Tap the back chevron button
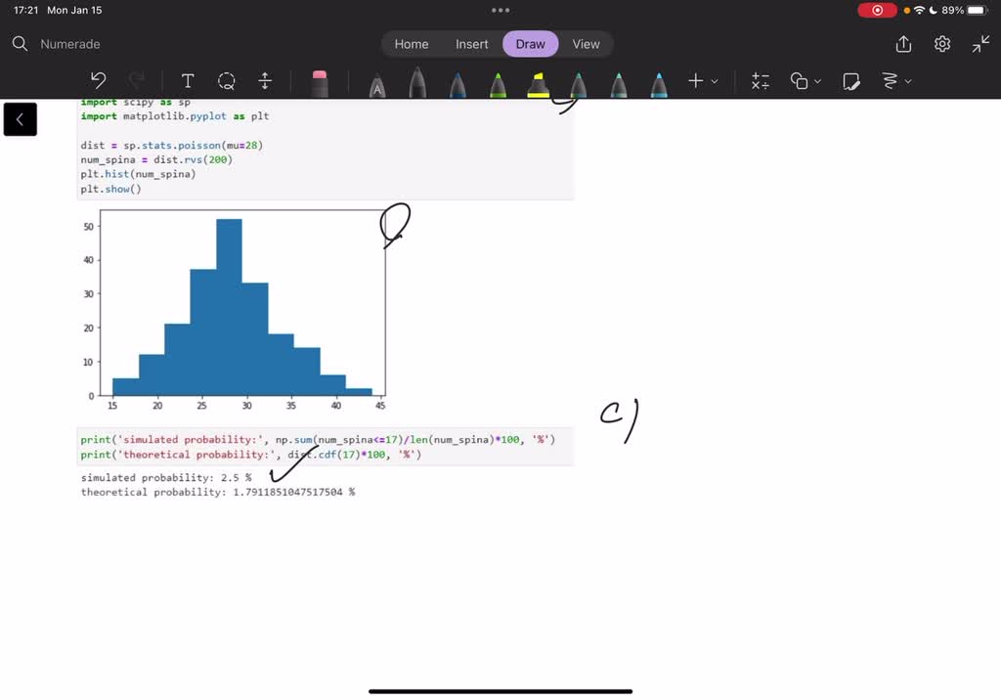 (x=21, y=119)
